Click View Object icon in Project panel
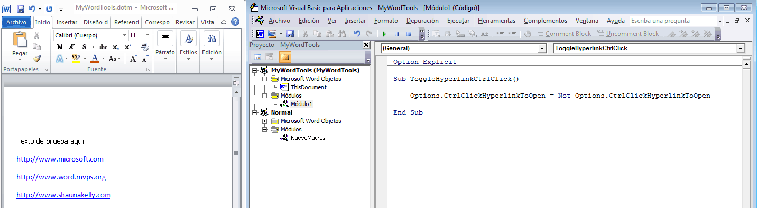 tap(270, 57)
